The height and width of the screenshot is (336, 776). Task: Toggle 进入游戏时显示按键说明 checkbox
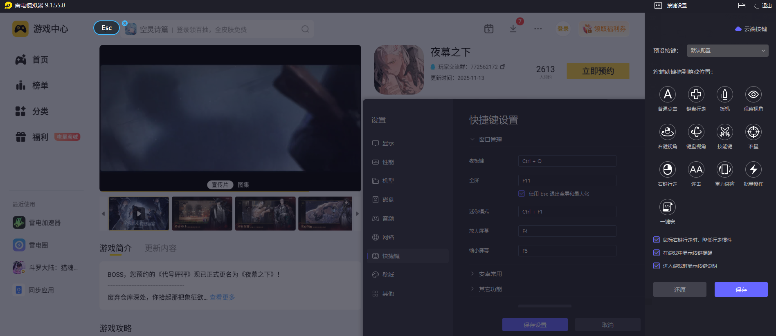(x=657, y=266)
